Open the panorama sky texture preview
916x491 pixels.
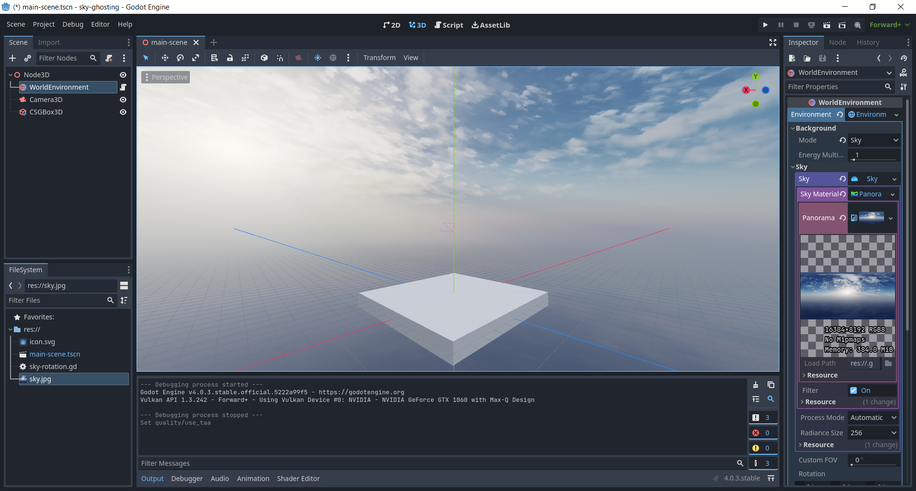coord(873,218)
